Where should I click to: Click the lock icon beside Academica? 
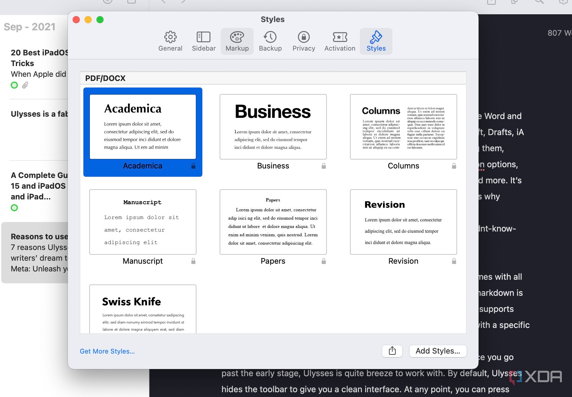click(193, 166)
